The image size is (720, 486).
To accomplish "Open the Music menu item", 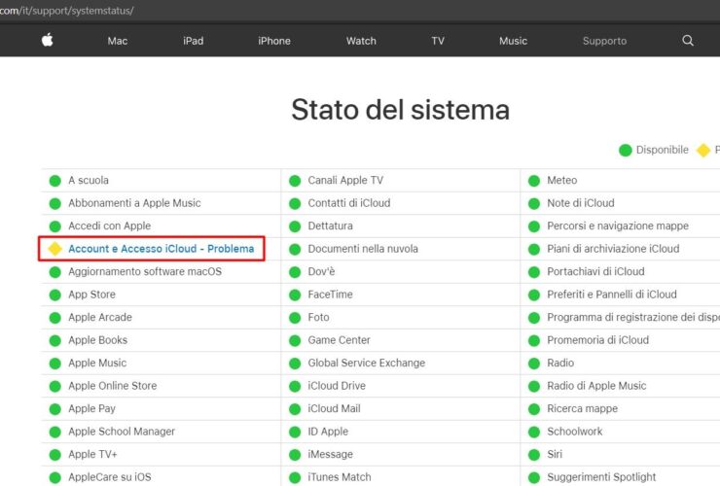I will coord(514,41).
